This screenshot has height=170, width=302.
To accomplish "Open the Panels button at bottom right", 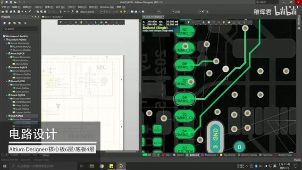I will 297,160.
